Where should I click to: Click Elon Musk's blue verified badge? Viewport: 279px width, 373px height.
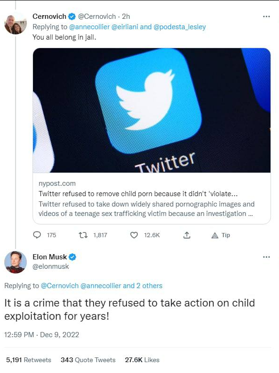[x=73, y=257]
